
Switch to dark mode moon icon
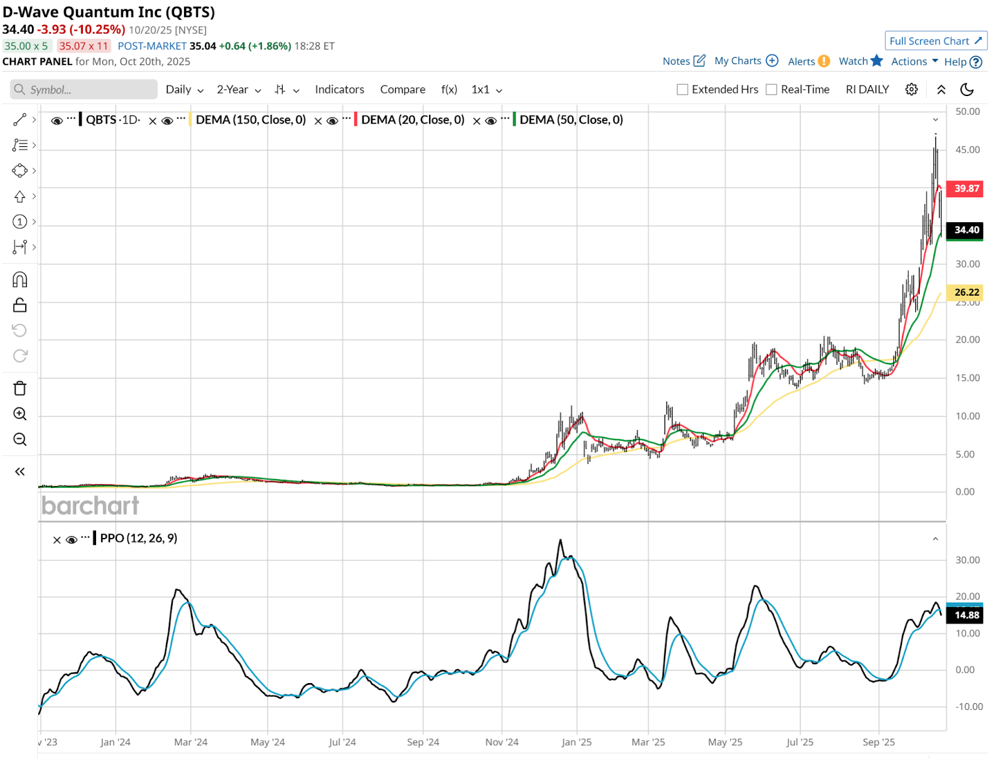[x=967, y=90]
